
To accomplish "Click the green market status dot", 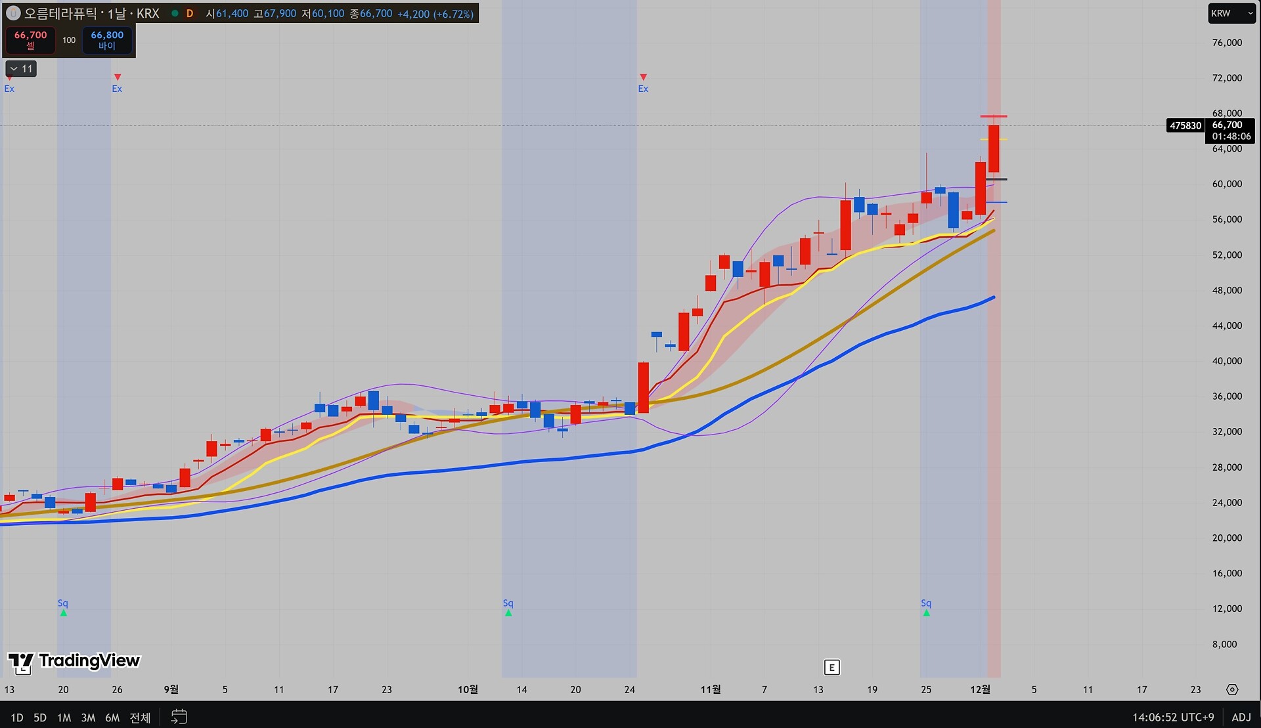I will pyautogui.click(x=175, y=13).
